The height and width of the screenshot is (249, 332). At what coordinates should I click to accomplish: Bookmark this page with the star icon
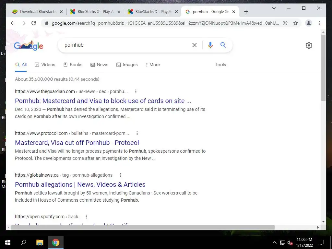point(296,23)
